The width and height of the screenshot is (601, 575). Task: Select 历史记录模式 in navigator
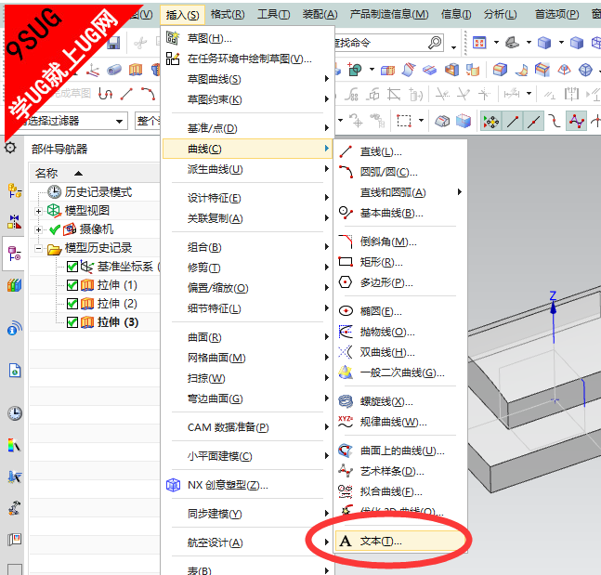click(x=98, y=191)
